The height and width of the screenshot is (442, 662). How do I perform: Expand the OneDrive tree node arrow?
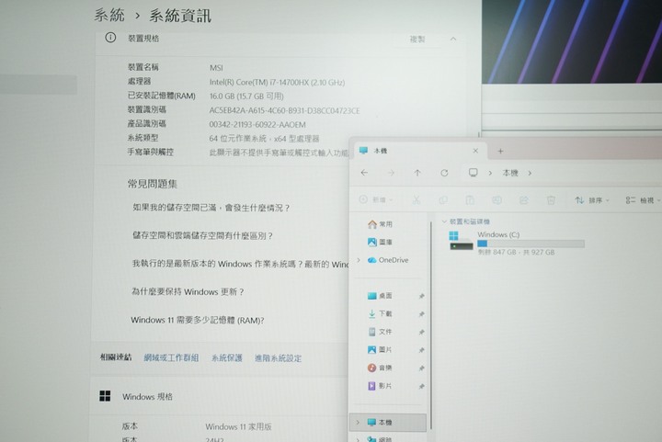pyautogui.click(x=359, y=260)
